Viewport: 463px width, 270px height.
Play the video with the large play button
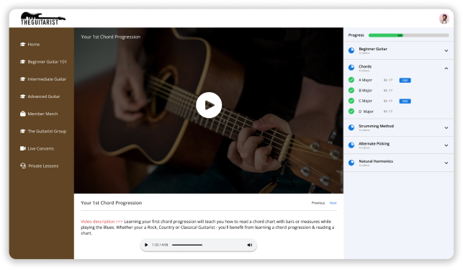[x=209, y=105]
